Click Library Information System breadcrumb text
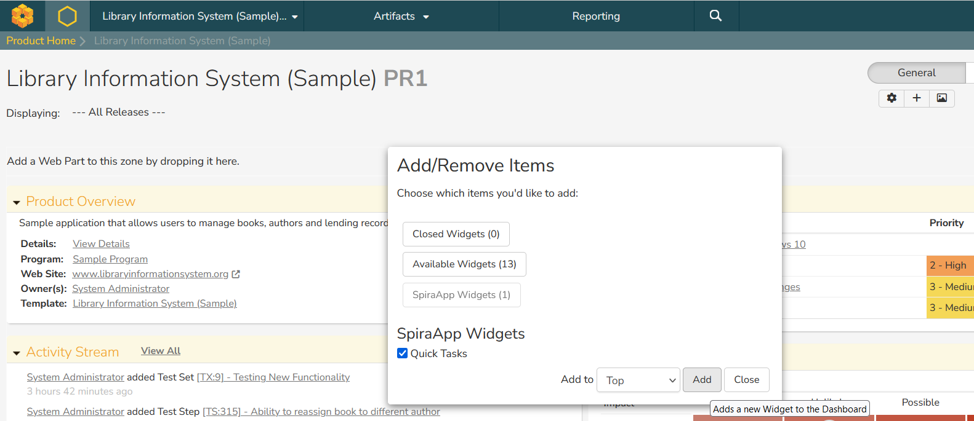 pyautogui.click(x=182, y=41)
